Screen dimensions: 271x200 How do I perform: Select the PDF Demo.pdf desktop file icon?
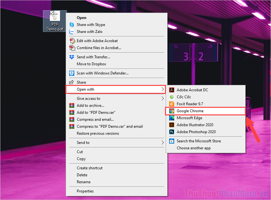55,21
